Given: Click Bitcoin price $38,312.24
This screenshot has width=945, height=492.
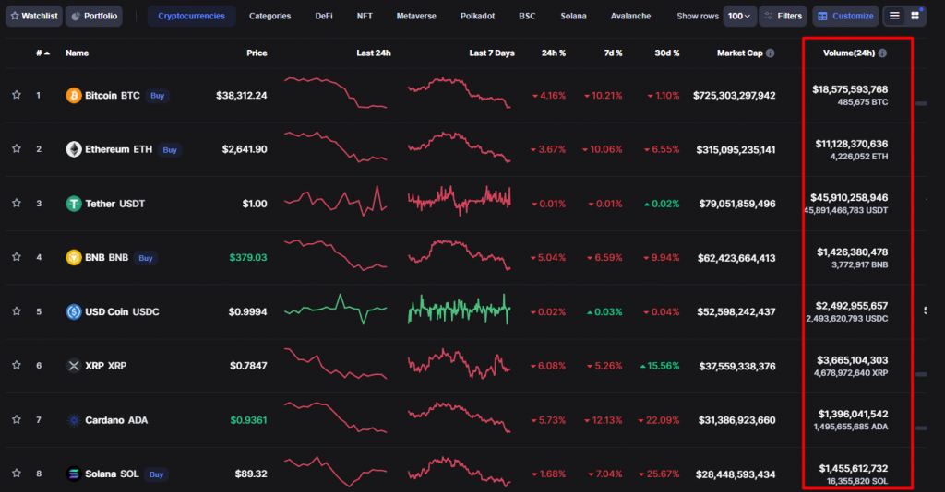Looking at the screenshot, I should pyautogui.click(x=241, y=95).
